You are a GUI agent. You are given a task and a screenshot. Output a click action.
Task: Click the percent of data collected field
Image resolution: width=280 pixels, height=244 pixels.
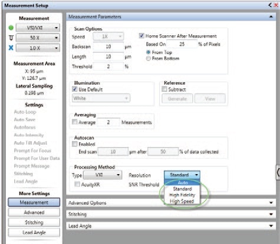click(163, 152)
